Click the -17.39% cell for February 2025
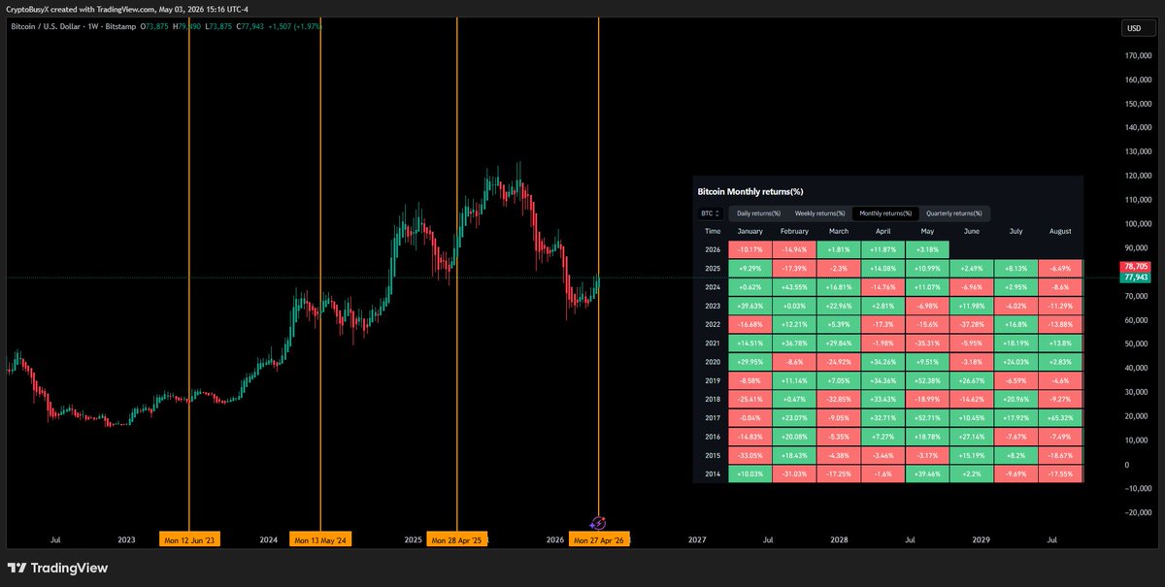This screenshot has width=1165, height=587. pos(794,268)
